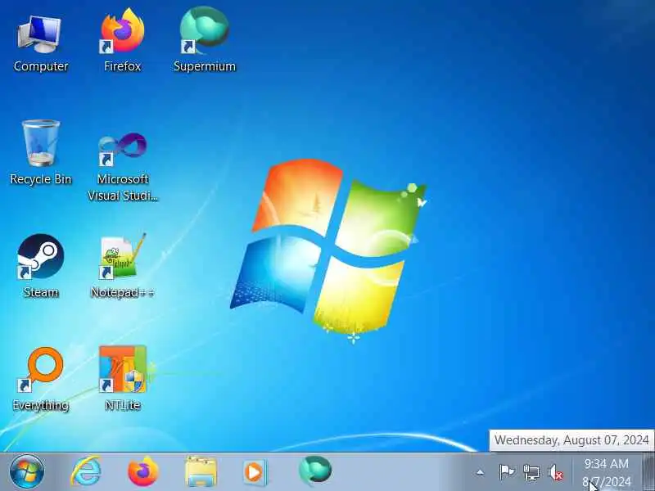655x491 pixels.
Task: Launch Internet Explorer from the taskbar
Action: [x=86, y=472]
